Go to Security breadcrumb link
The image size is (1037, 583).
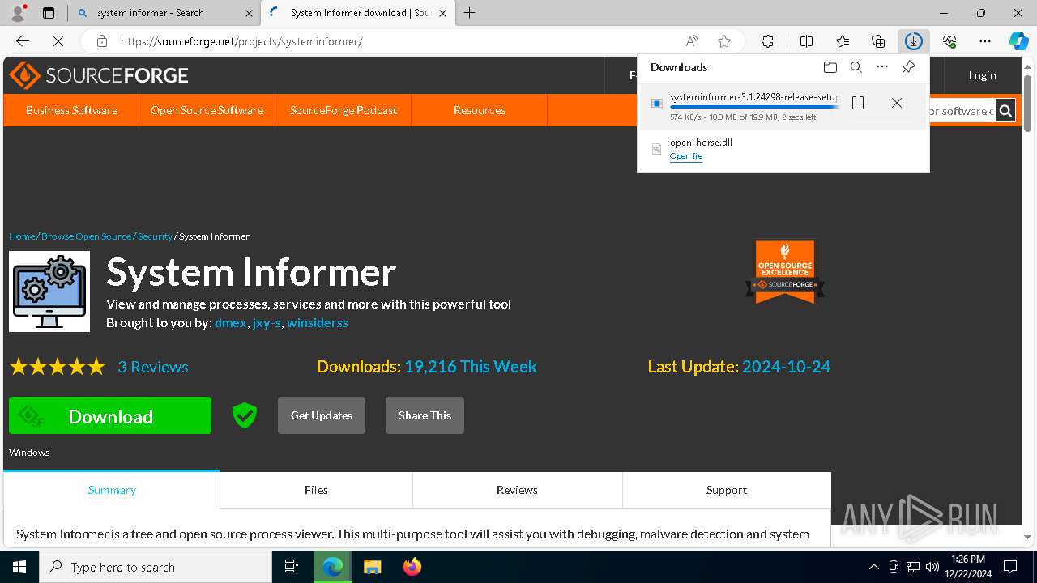pyautogui.click(x=155, y=236)
